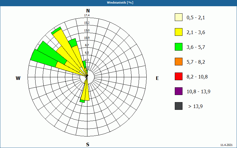The width and height of the screenshot is (237, 148).
Task: Click the yellow 2,1 - 3,6 legend swatch
Action: (x=179, y=32)
